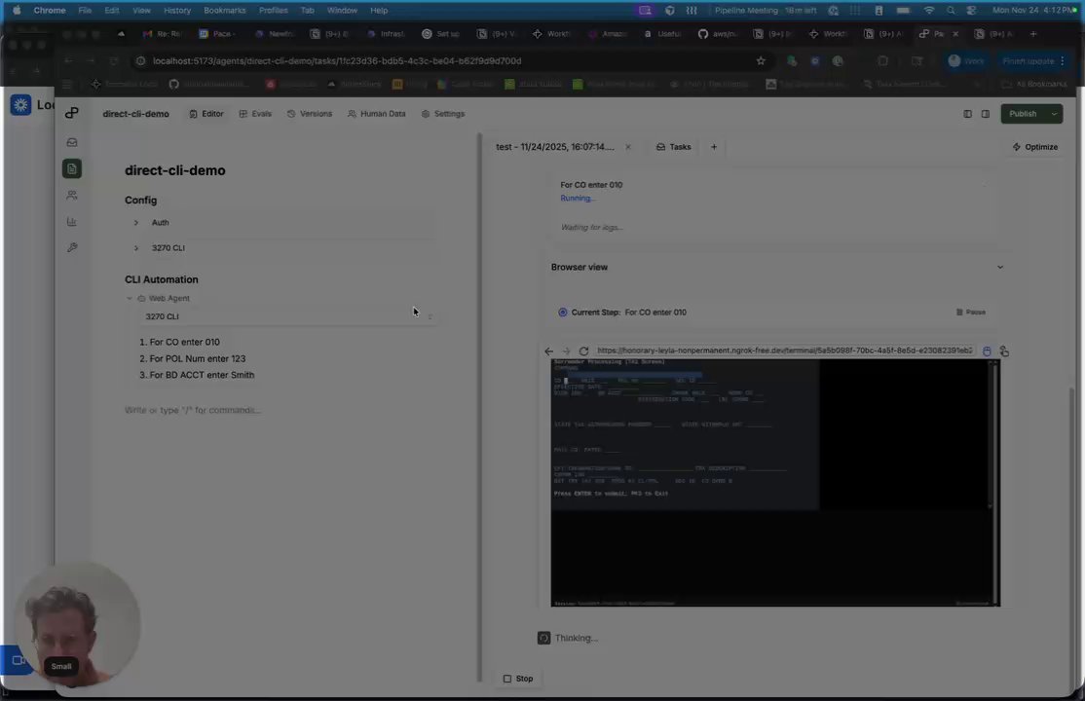The height and width of the screenshot is (701, 1085).
Task: Open the wrench tools icon in sidebar
Action: click(x=72, y=247)
